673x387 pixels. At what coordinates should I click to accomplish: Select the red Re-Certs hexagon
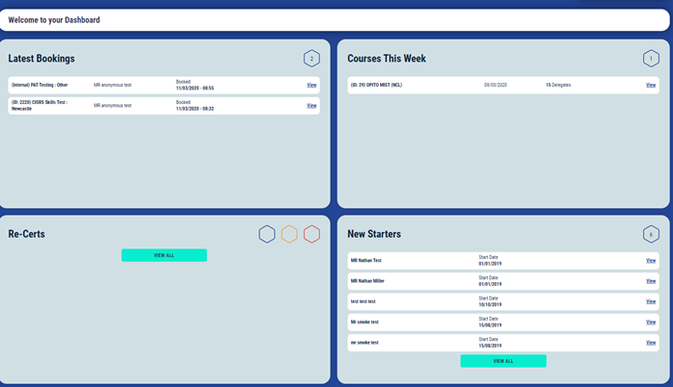[x=311, y=234]
